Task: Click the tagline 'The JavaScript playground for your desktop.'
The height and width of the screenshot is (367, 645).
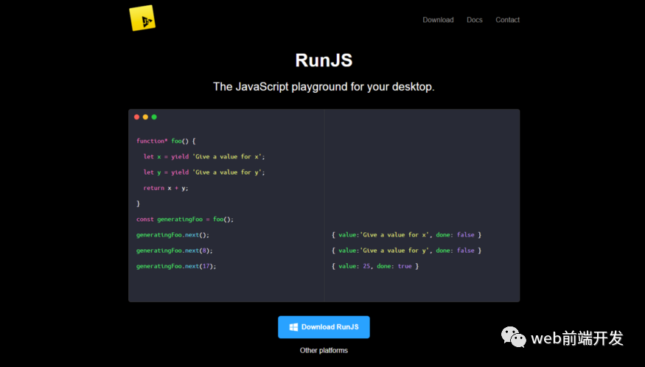Action: pyautogui.click(x=324, y=87)
